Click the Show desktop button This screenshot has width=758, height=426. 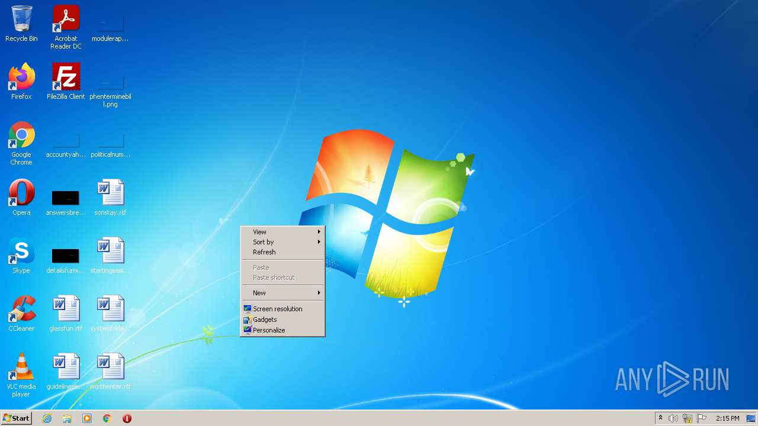click(751, 418)
